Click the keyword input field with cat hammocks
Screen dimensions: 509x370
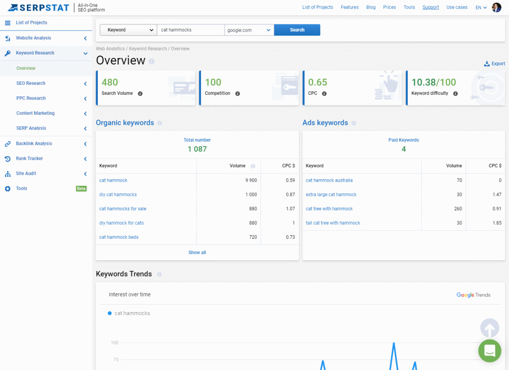click(191, 30)
